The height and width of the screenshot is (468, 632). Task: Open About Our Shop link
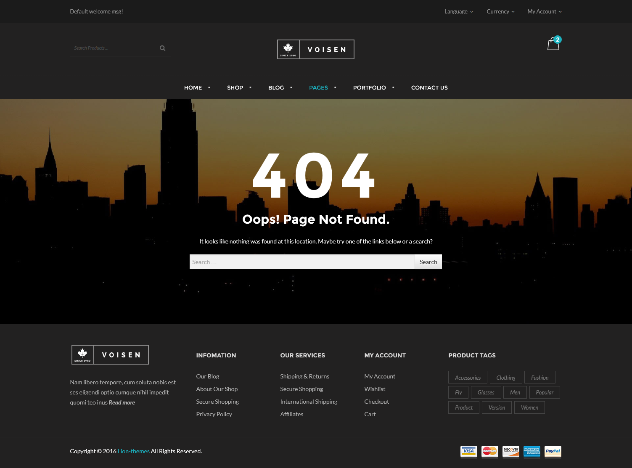click(217, 389)
